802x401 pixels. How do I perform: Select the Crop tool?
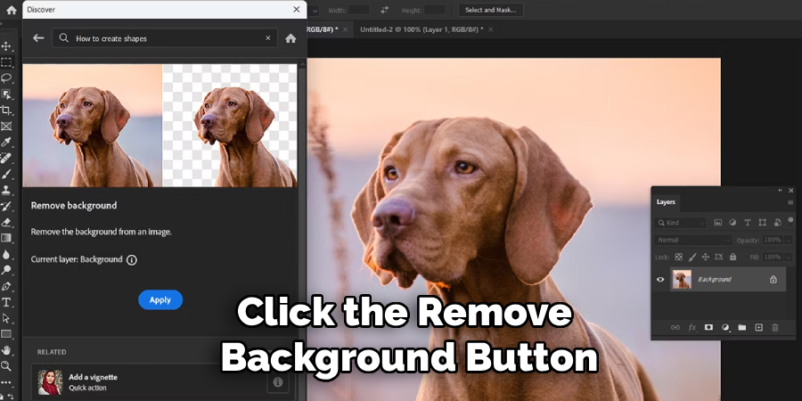coord(6,110)
